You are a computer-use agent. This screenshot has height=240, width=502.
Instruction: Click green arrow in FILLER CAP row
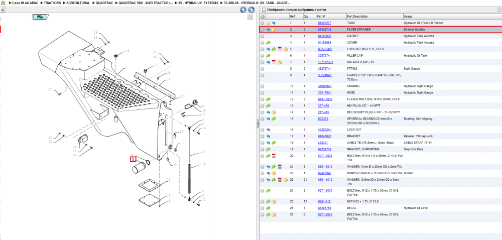tap(268, 56)
